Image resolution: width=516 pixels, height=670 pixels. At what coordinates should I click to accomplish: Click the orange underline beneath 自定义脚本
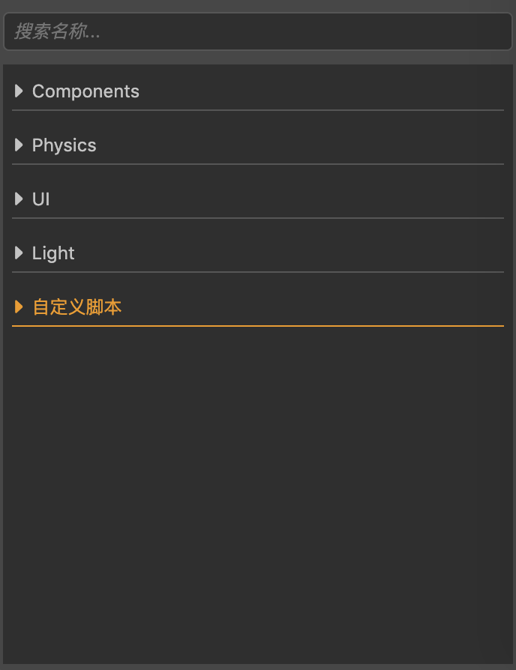coord(258,326)
